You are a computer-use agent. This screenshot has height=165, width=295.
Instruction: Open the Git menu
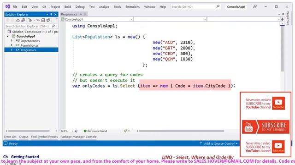pyautogui.click(x=44, y=6)
